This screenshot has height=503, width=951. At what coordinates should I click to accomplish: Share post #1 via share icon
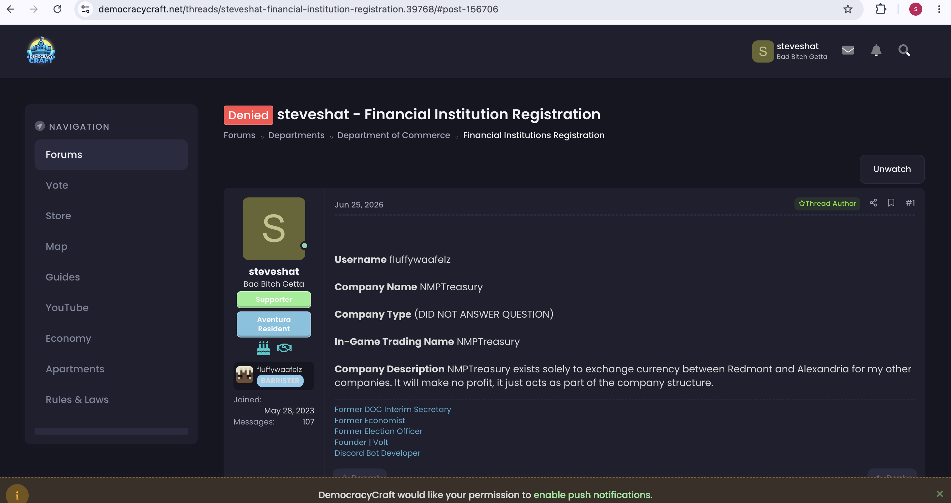click(873, 203)
